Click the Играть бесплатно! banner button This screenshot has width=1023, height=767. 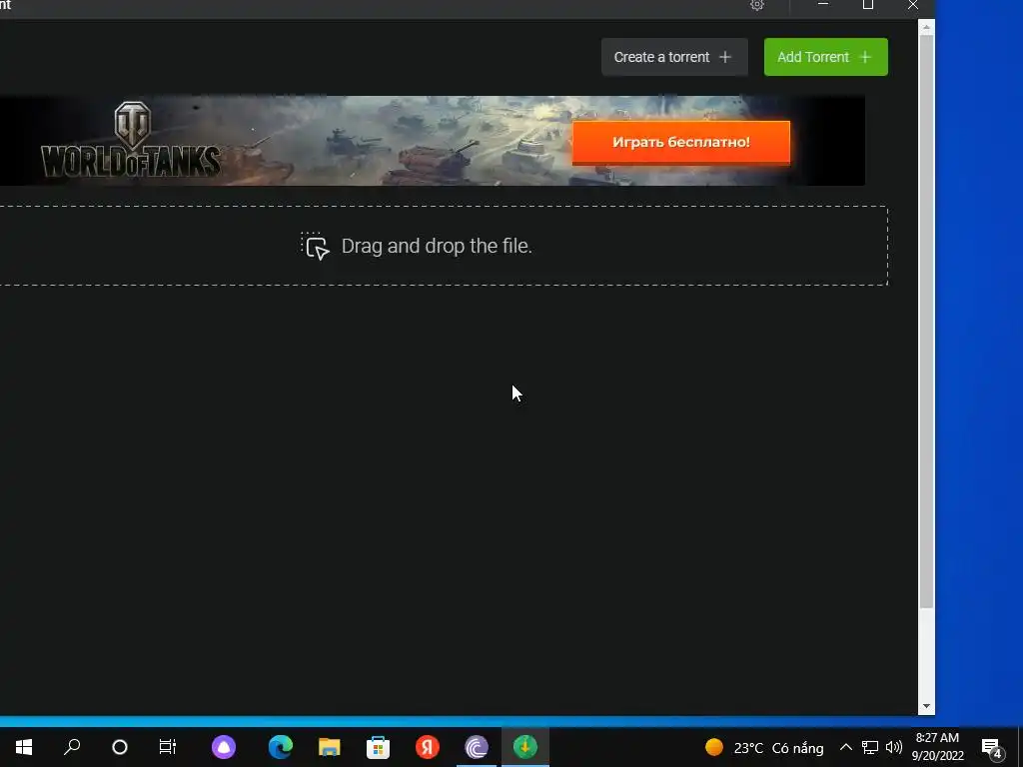click(680, 142)
